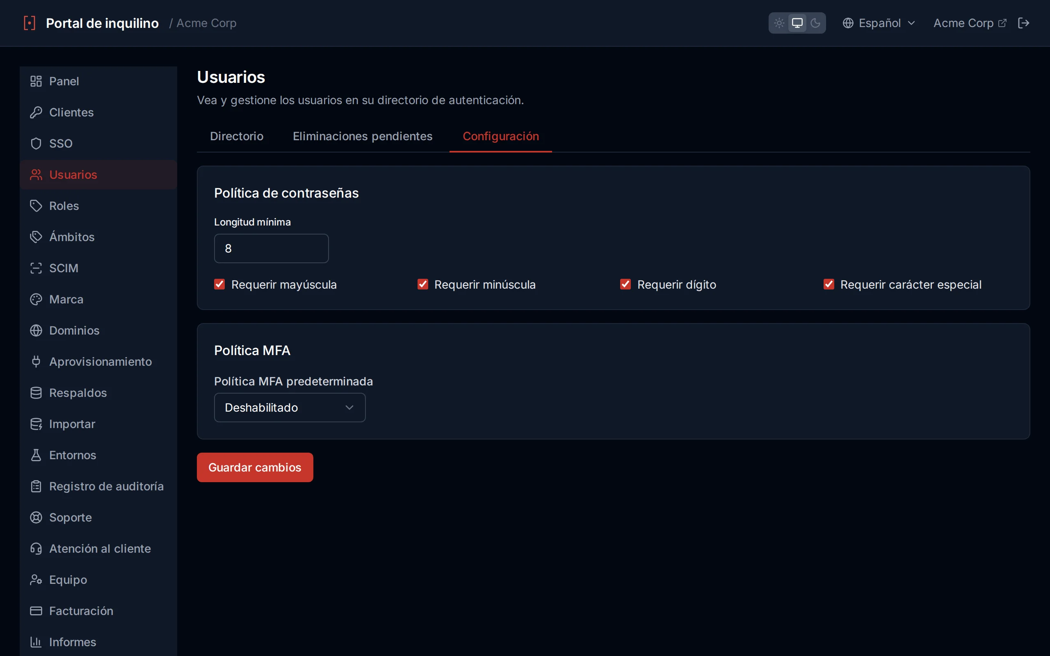Go to Roles in the sidebar
The width and height of the screenshot is (1050, 656).
pos(98,206)
